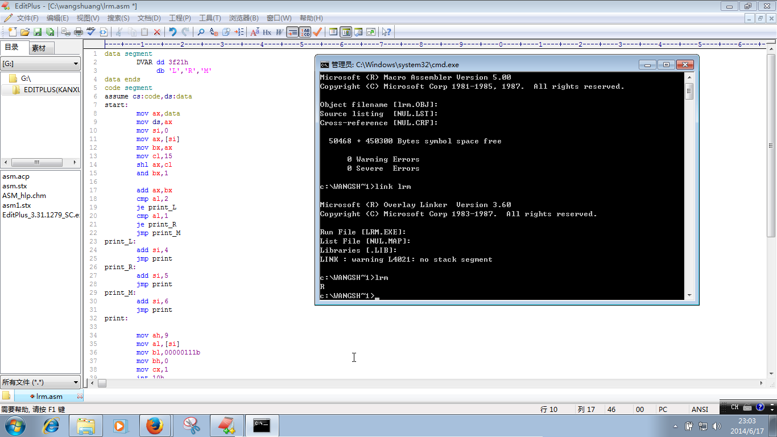
Task: Open the Snipping Tool from the taskbar
Action: coord(192,426)
